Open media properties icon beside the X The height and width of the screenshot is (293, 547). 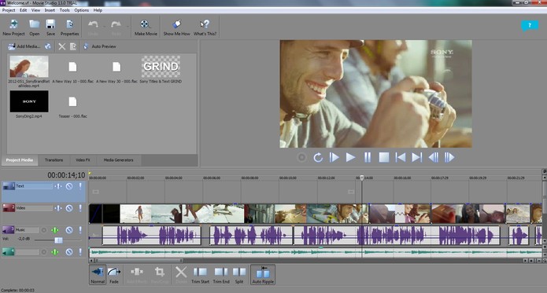coord(73,46)
